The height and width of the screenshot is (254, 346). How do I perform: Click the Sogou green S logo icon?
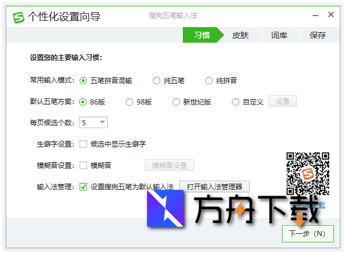coord(18,17)
